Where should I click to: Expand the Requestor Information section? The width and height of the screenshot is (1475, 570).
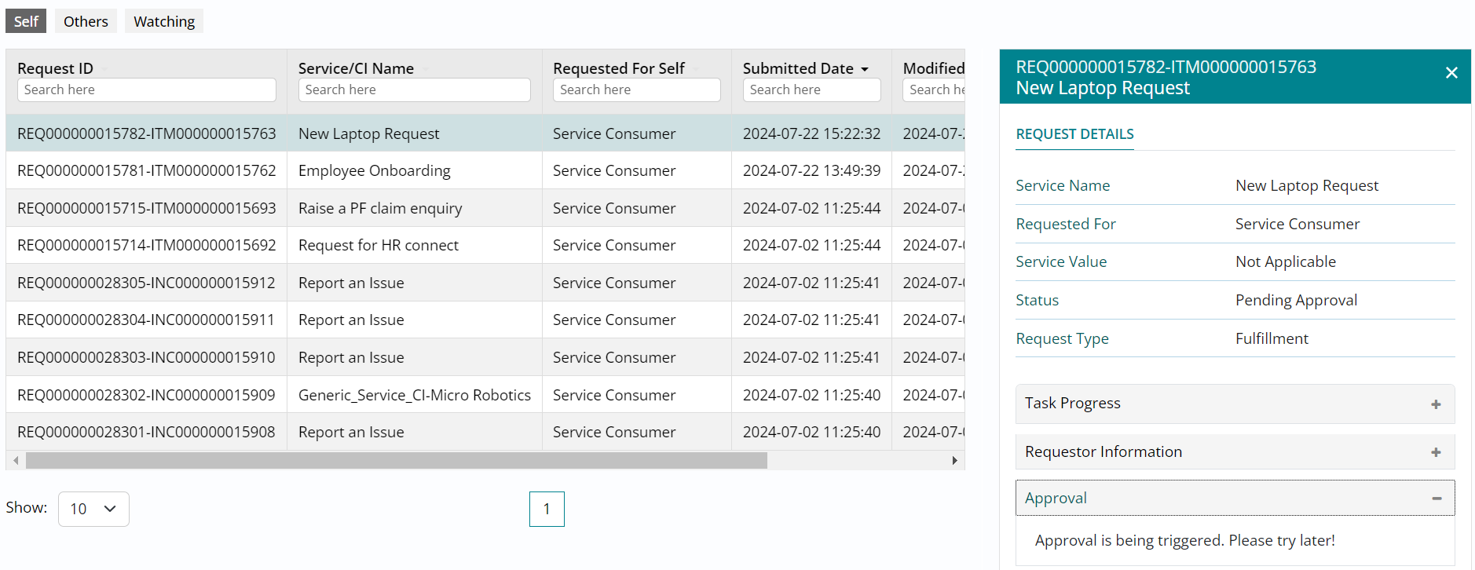1436,452
